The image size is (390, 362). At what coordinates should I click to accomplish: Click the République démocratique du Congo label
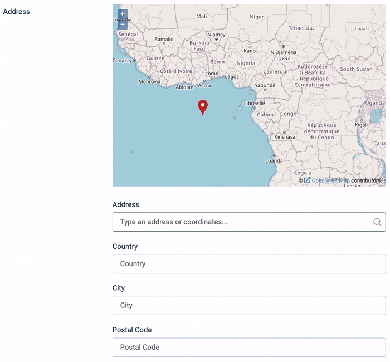click(x=321, y=131)
